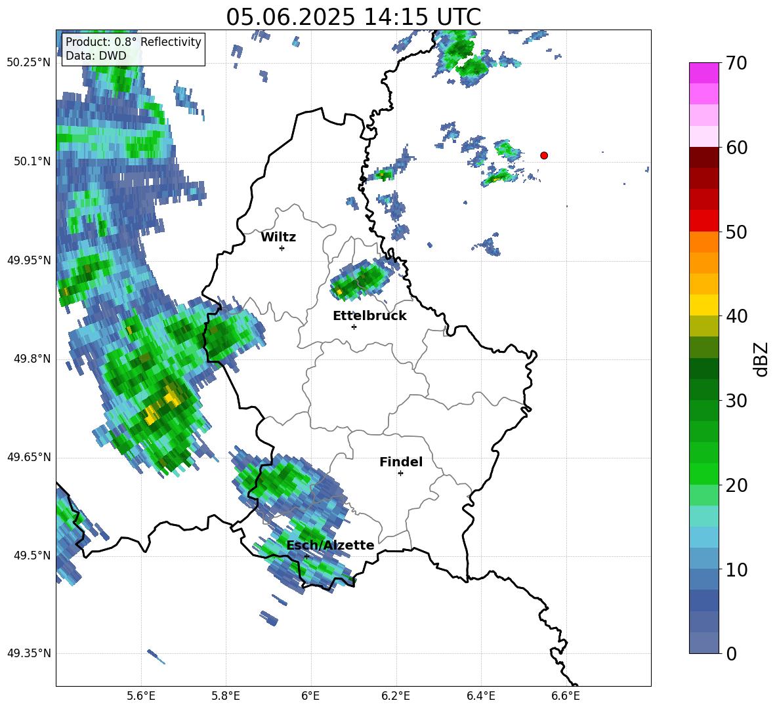This screenshot has width=777, height=709.
Task: Click the title text 05.06.2025 14:15 UTC
Action: point(353,17)
